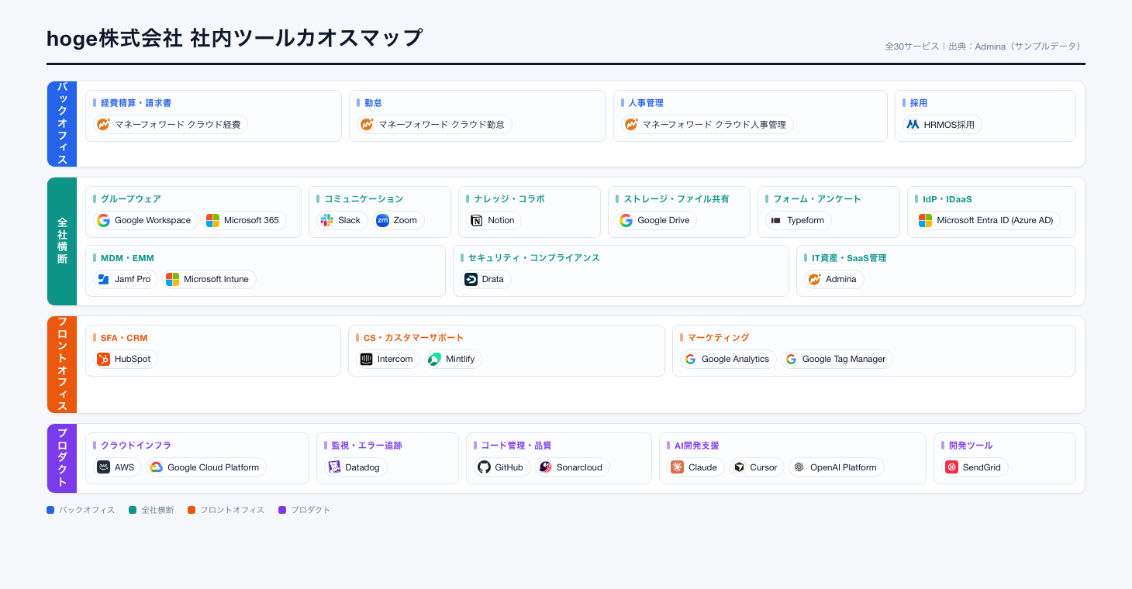Click the HubSpot logo icon

[x=103, y=359]
